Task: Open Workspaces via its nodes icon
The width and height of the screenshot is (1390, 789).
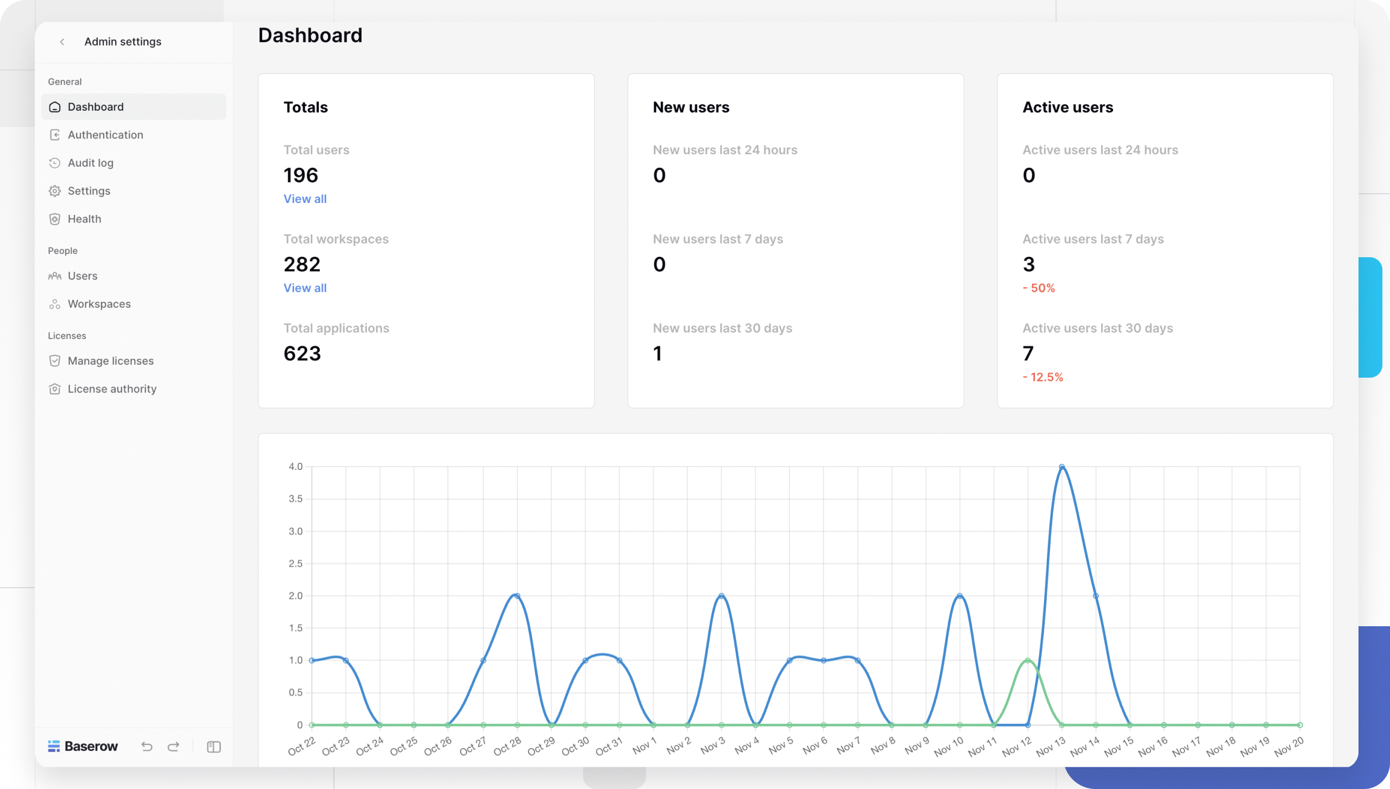Action: point(55,304)
